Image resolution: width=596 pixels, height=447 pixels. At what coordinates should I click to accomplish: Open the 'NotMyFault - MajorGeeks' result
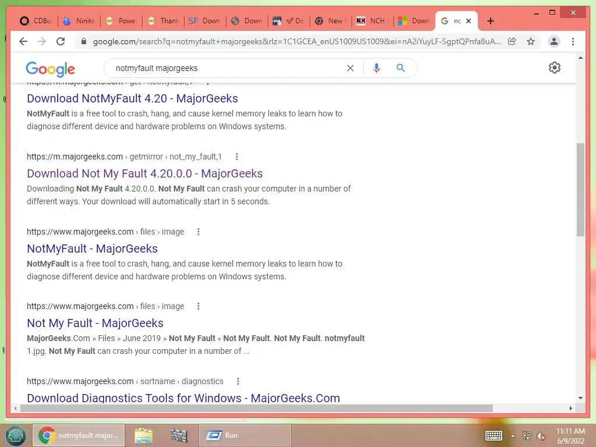pos(92,249)
